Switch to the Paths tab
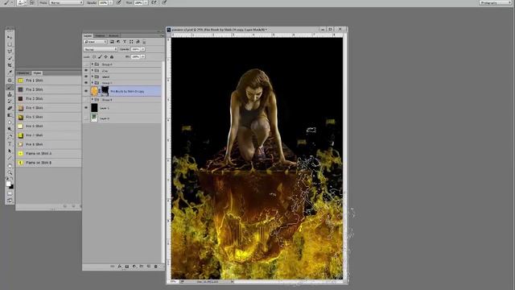This screenshot has width=515, height=290. tap(113, 35)
